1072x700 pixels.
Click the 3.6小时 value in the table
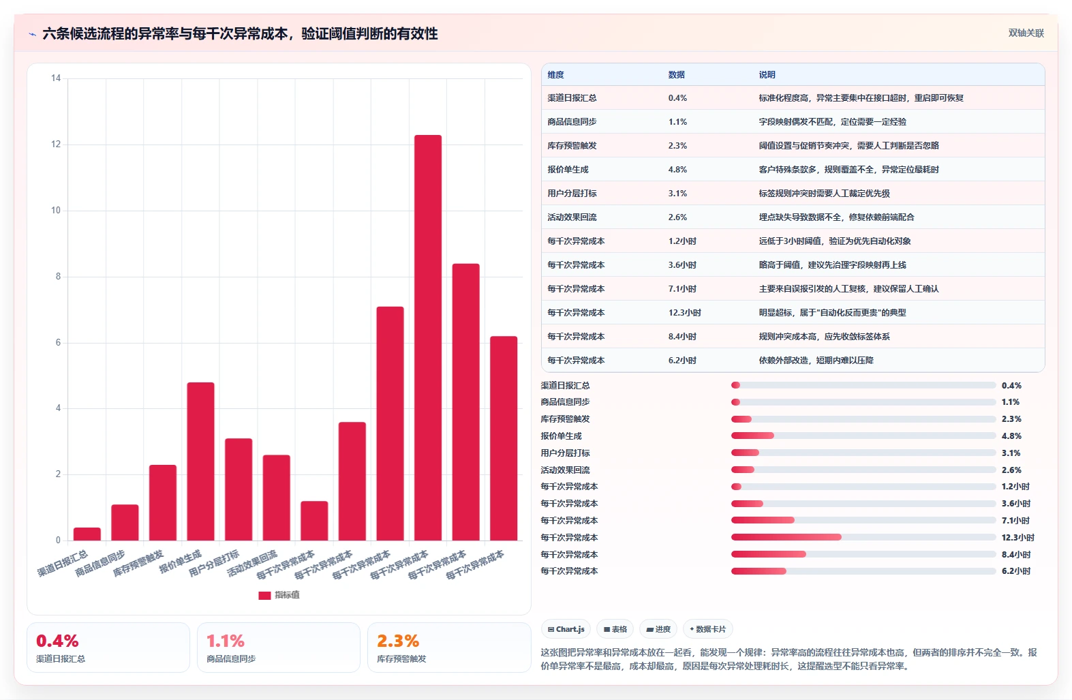[x=682, y=265]
